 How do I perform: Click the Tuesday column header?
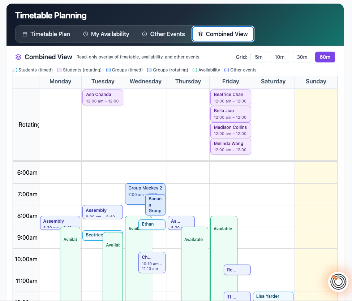[x=103, y=82]
